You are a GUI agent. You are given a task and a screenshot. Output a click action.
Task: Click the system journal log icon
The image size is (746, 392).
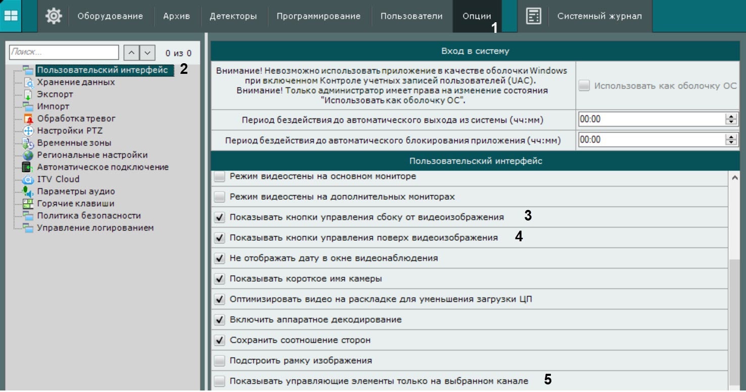533,16
